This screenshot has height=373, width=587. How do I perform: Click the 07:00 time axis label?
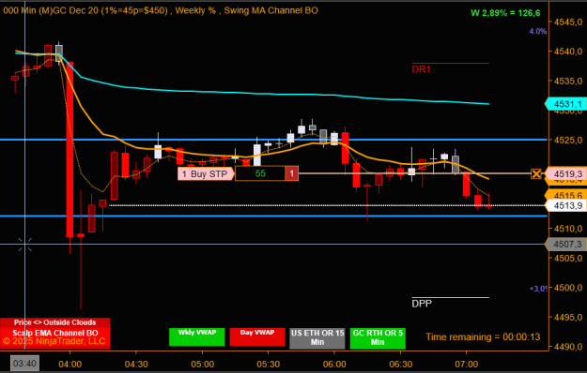[467, 364]
